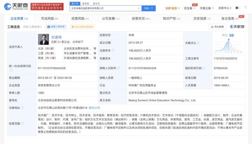Viewport: 252px width, 144px height.
Task: Open help icon next to 天眼评分
Action: [x=198, y=43]
